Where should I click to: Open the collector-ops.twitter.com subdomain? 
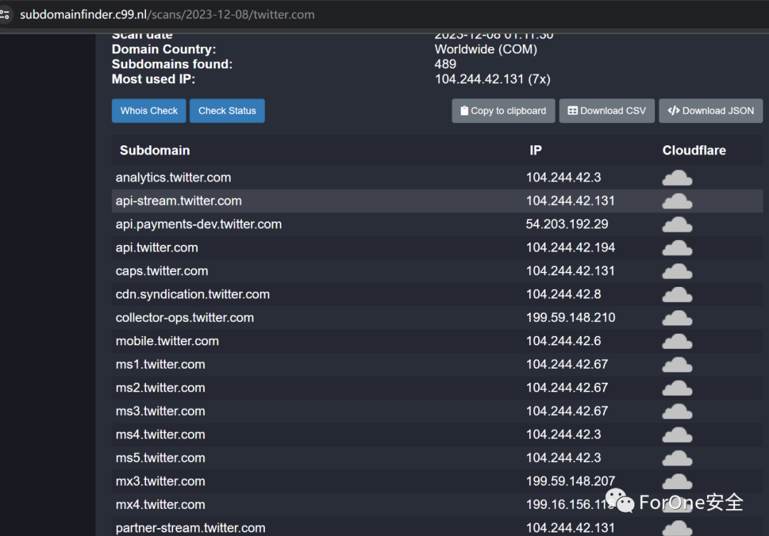point(185,317)
